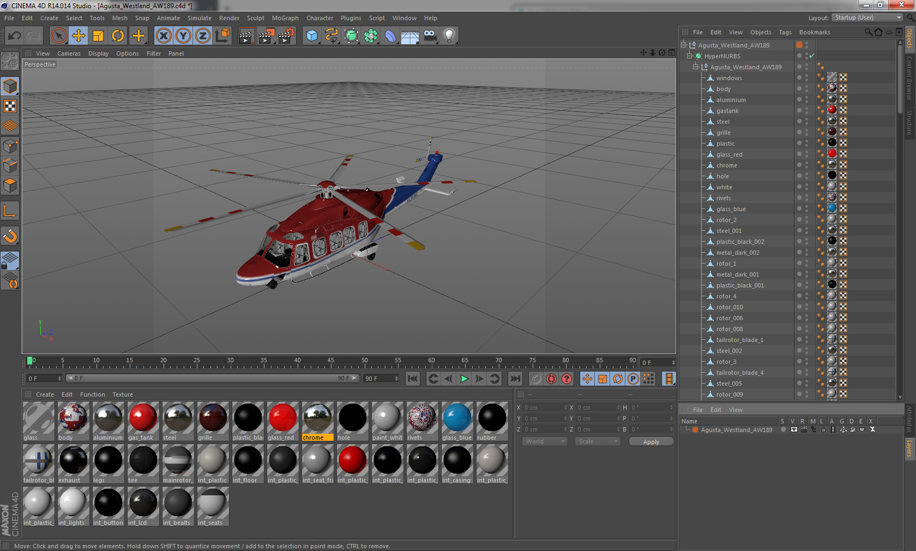Toggle X axis lock
The width and height of the screenshot is (916, 551).
[x=163, y=36]
